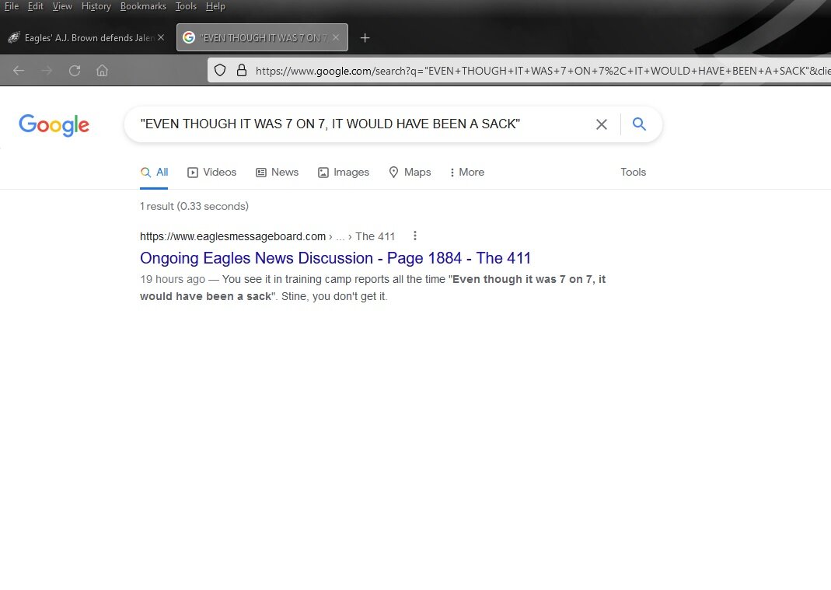Expand the More search filters menu
831x590 pixels.
[466, 173]
